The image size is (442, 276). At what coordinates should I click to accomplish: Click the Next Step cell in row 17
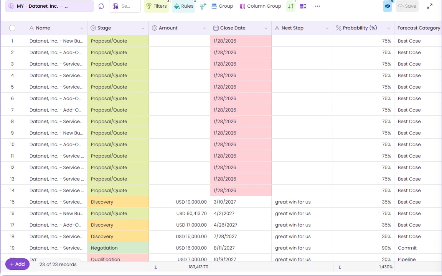tap(302, 225)
